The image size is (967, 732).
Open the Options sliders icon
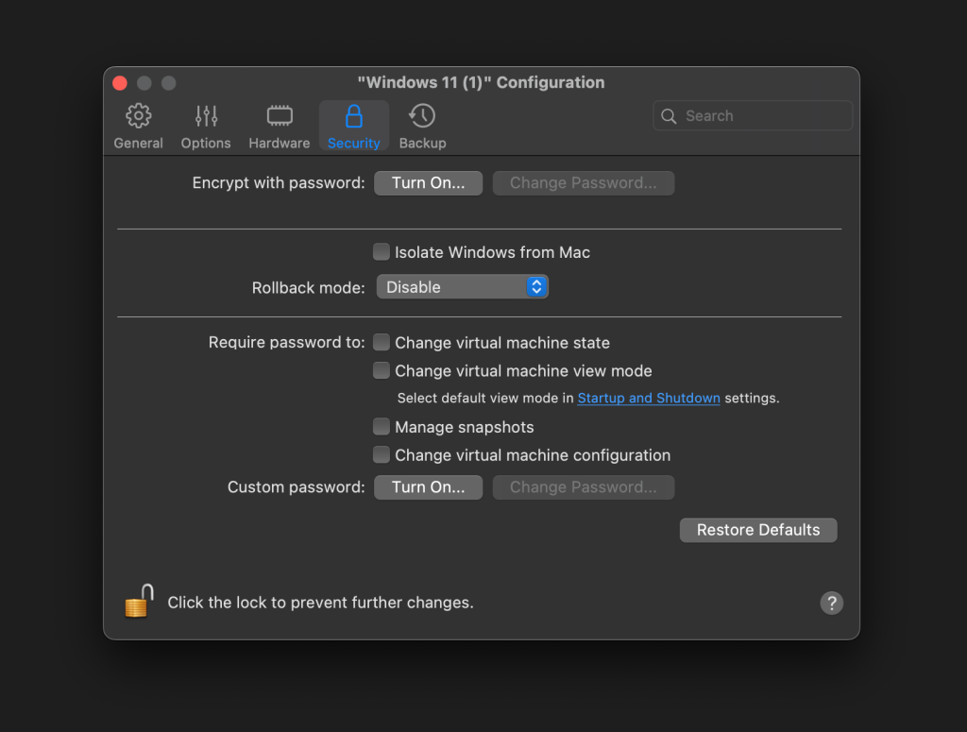(x=206, y=116)
